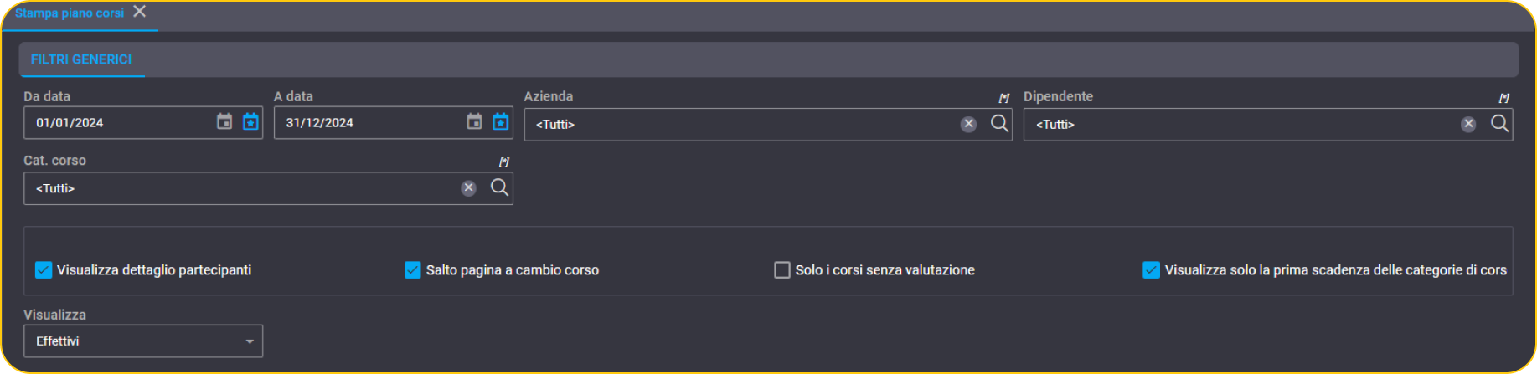Open calendar picker for A data
Image resolution: width=1537 pixels, height=374 pixels.
[x=474, y=122]
